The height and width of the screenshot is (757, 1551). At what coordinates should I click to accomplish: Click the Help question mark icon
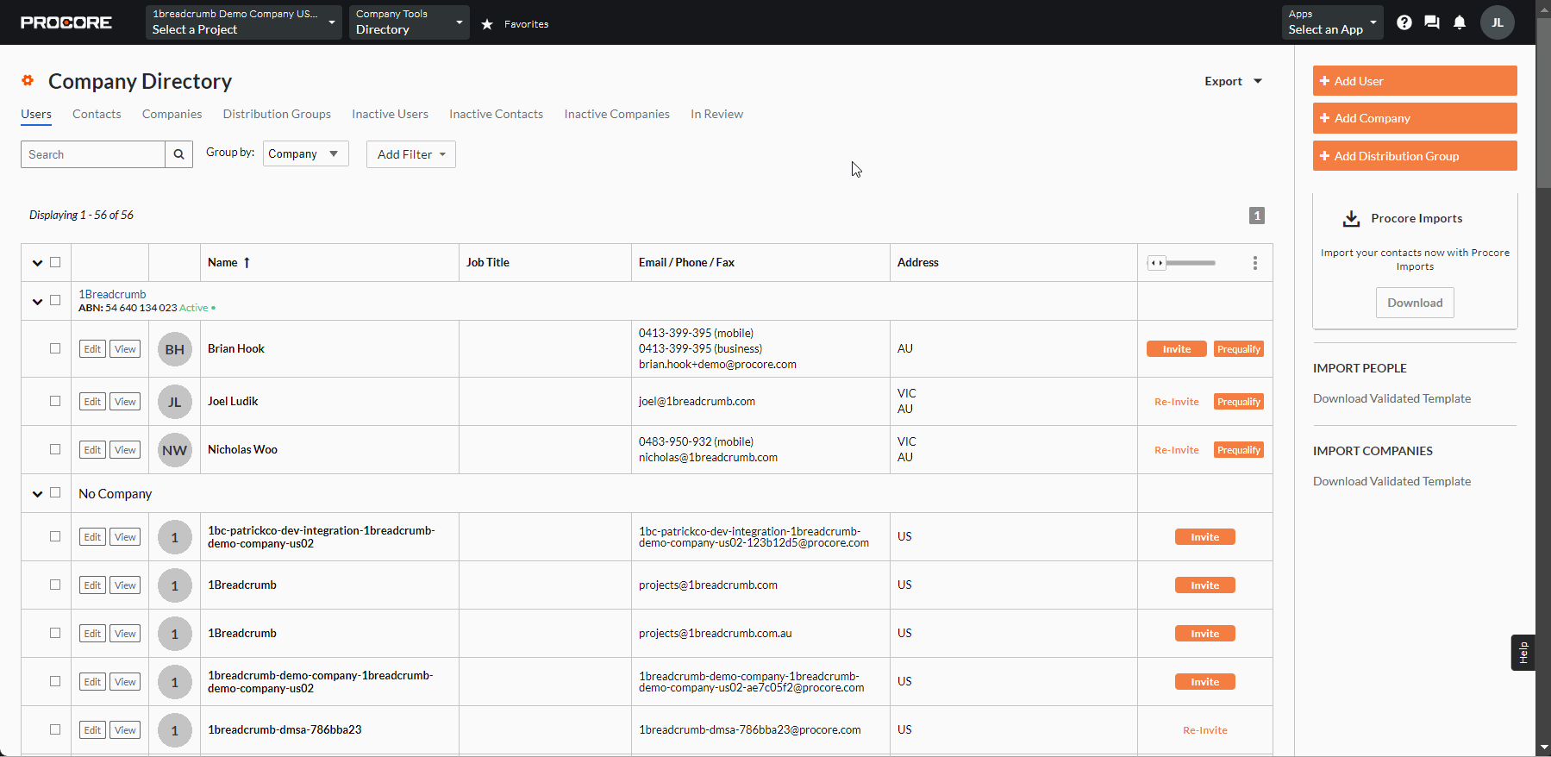(1404, 22)
